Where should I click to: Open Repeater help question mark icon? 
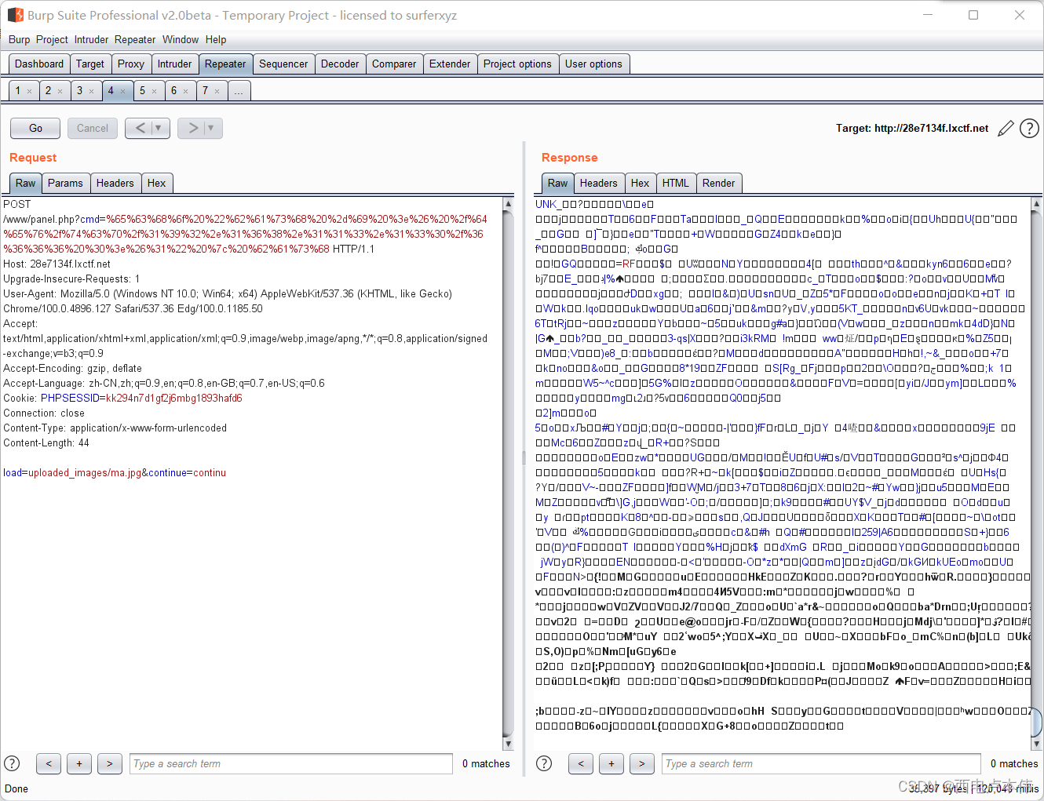pos(1029,128)
